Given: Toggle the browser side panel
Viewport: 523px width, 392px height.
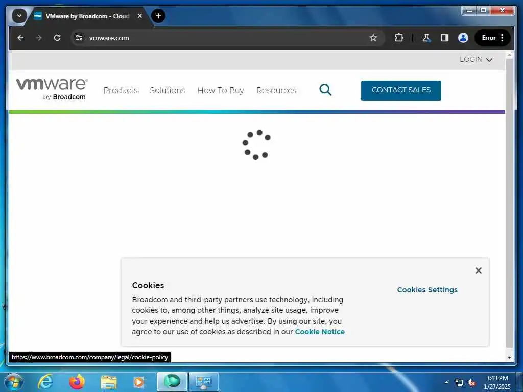Looking at the screenshot, I should coord(445,38).
